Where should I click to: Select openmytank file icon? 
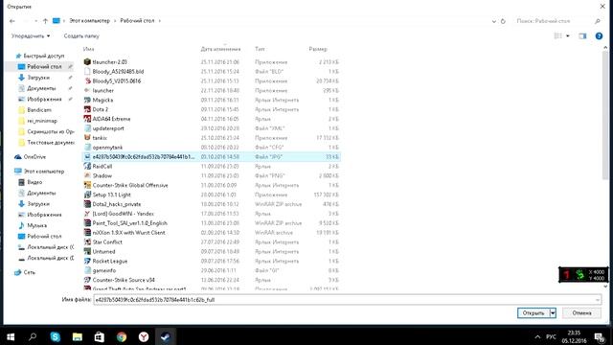click(87, 148)
